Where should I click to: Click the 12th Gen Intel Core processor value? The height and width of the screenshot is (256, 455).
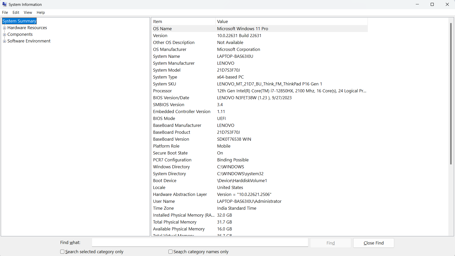292,91
